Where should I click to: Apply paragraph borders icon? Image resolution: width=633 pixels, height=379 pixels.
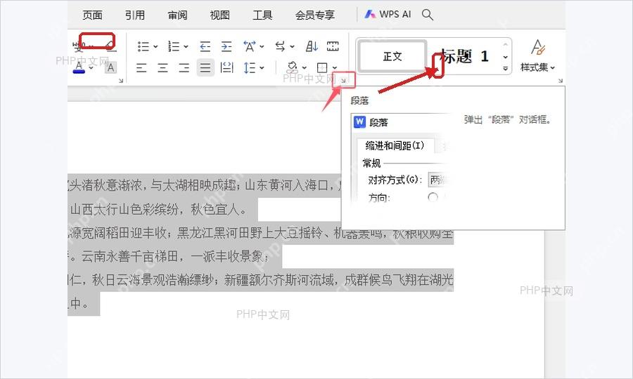(x=322, y=67)
